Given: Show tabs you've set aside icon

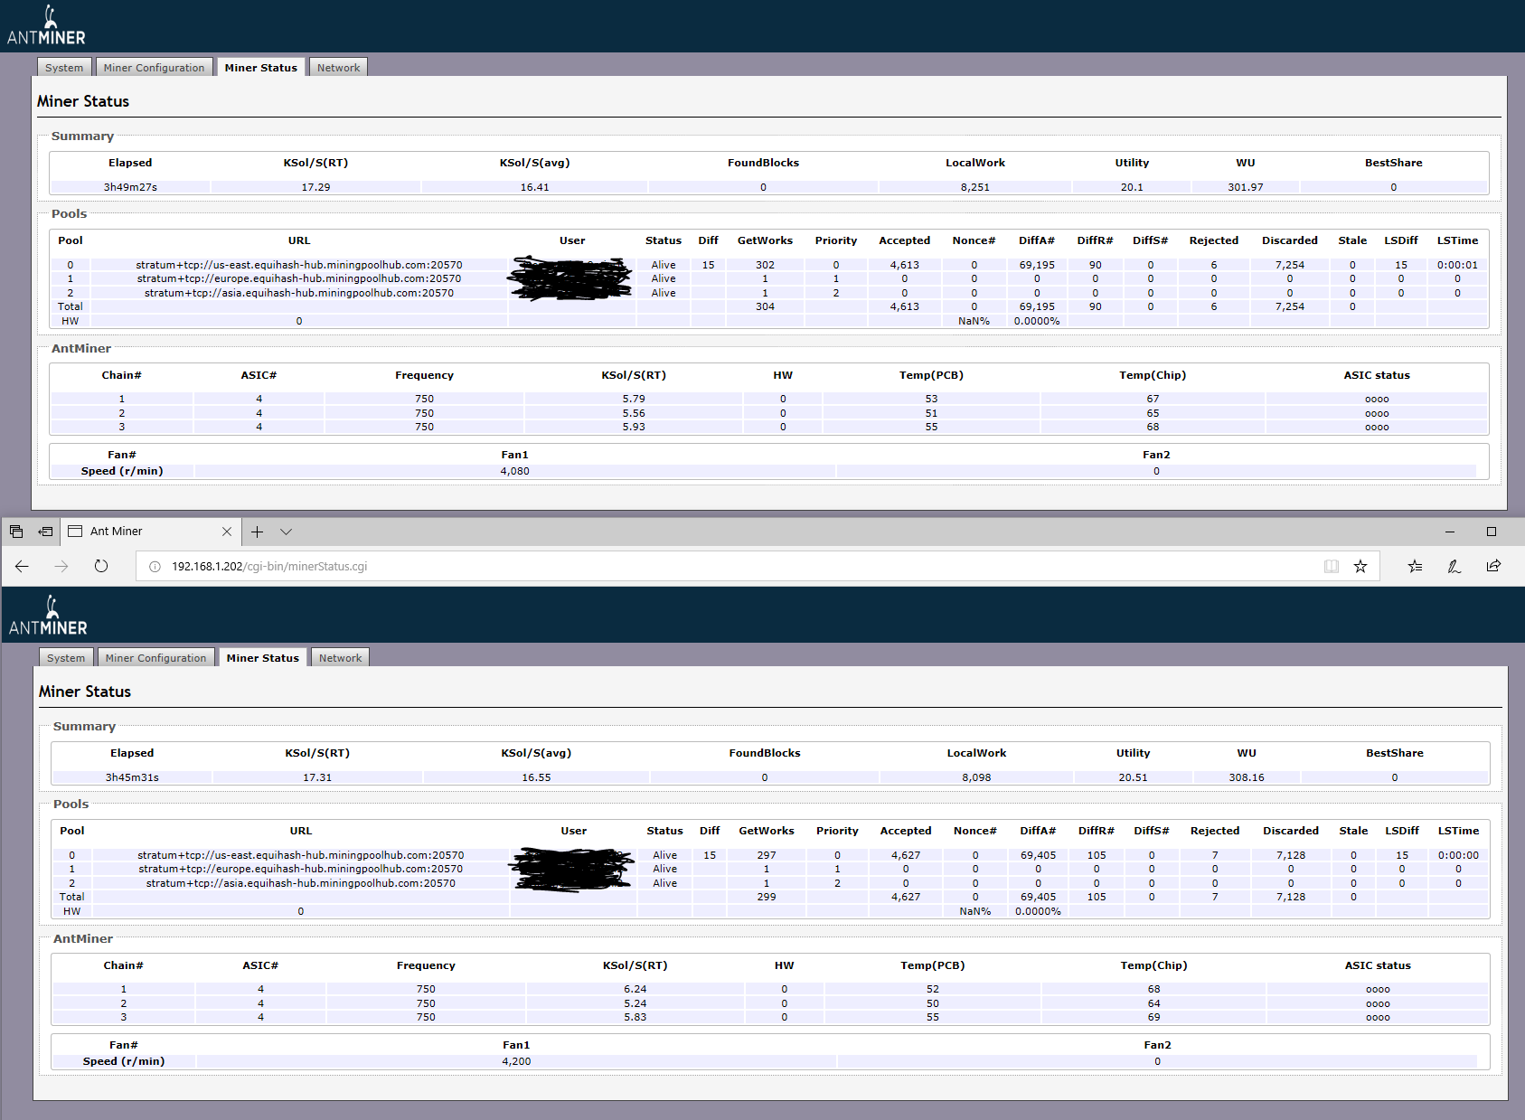Looking at the screenshot, I should pos(16,532).
